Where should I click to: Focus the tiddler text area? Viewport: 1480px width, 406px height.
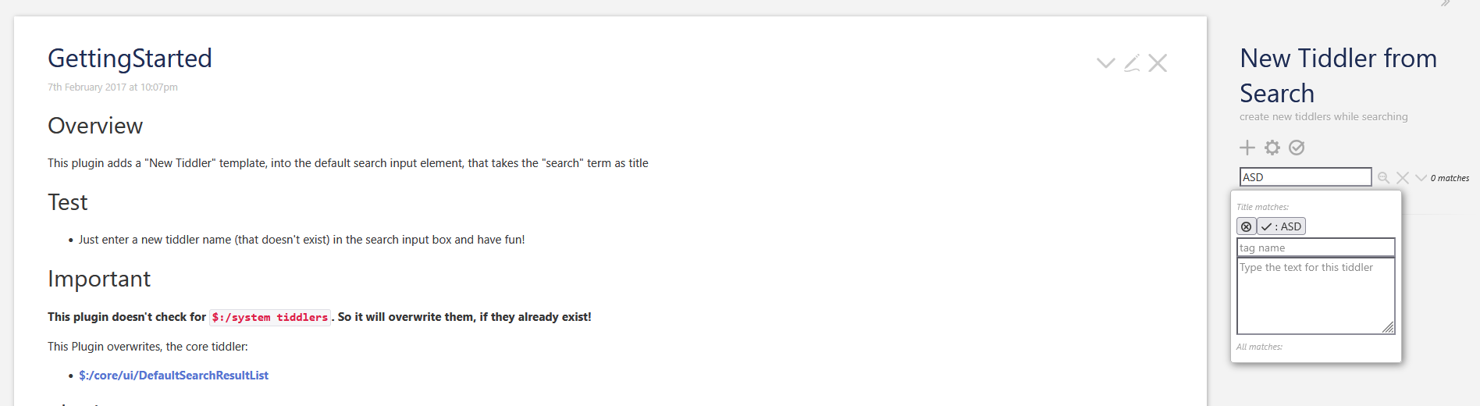point(1316,297)
